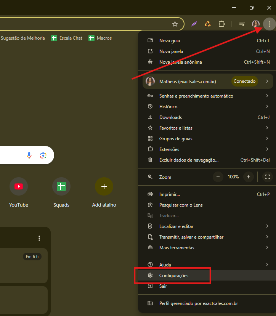Close the Chrome three-dot menu button

pyautogui.click(x=270, y=24)
